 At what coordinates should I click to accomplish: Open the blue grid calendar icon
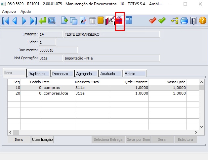coord(129,20)
